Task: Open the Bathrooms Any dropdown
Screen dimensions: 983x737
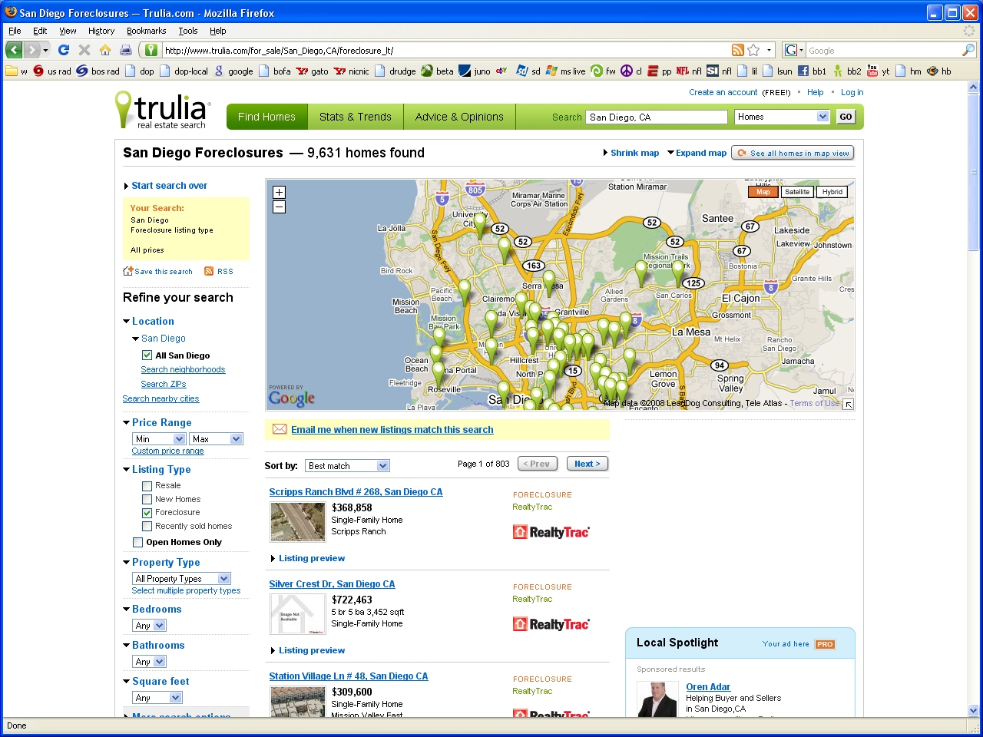Action: 149,662
